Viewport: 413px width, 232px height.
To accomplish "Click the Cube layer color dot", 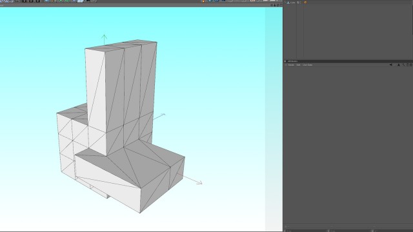I will coord(298,3).
